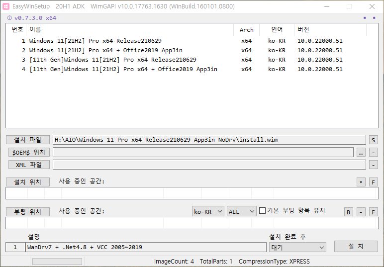Click the empty $OEM$ location field
Screen dimensions: 384x267
pyautogui.click(x=203, y=152)
